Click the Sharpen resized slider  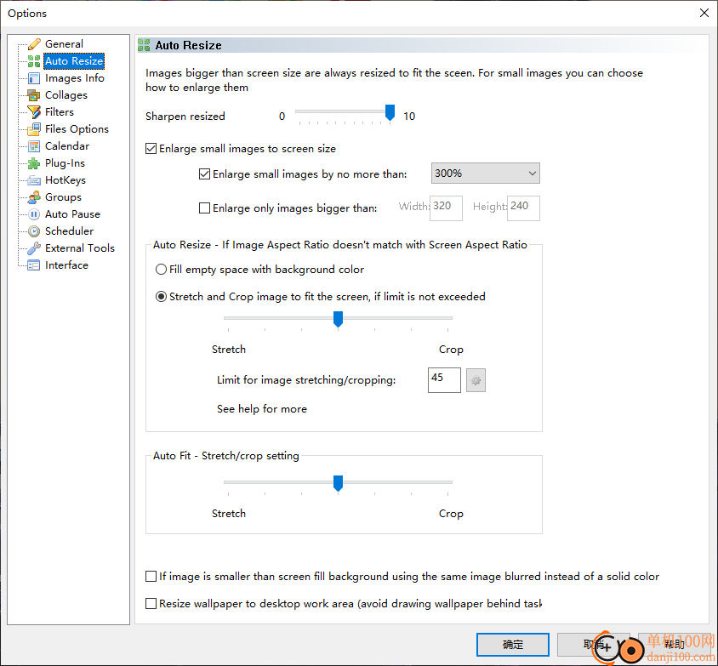[x=344, y=113]
